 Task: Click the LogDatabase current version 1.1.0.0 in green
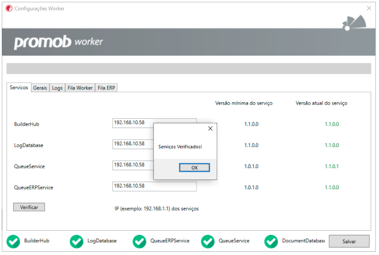click(x=332, y=145)
